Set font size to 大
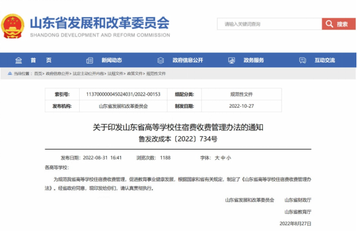This screenshot has height=231, width=357. (217, 158)
